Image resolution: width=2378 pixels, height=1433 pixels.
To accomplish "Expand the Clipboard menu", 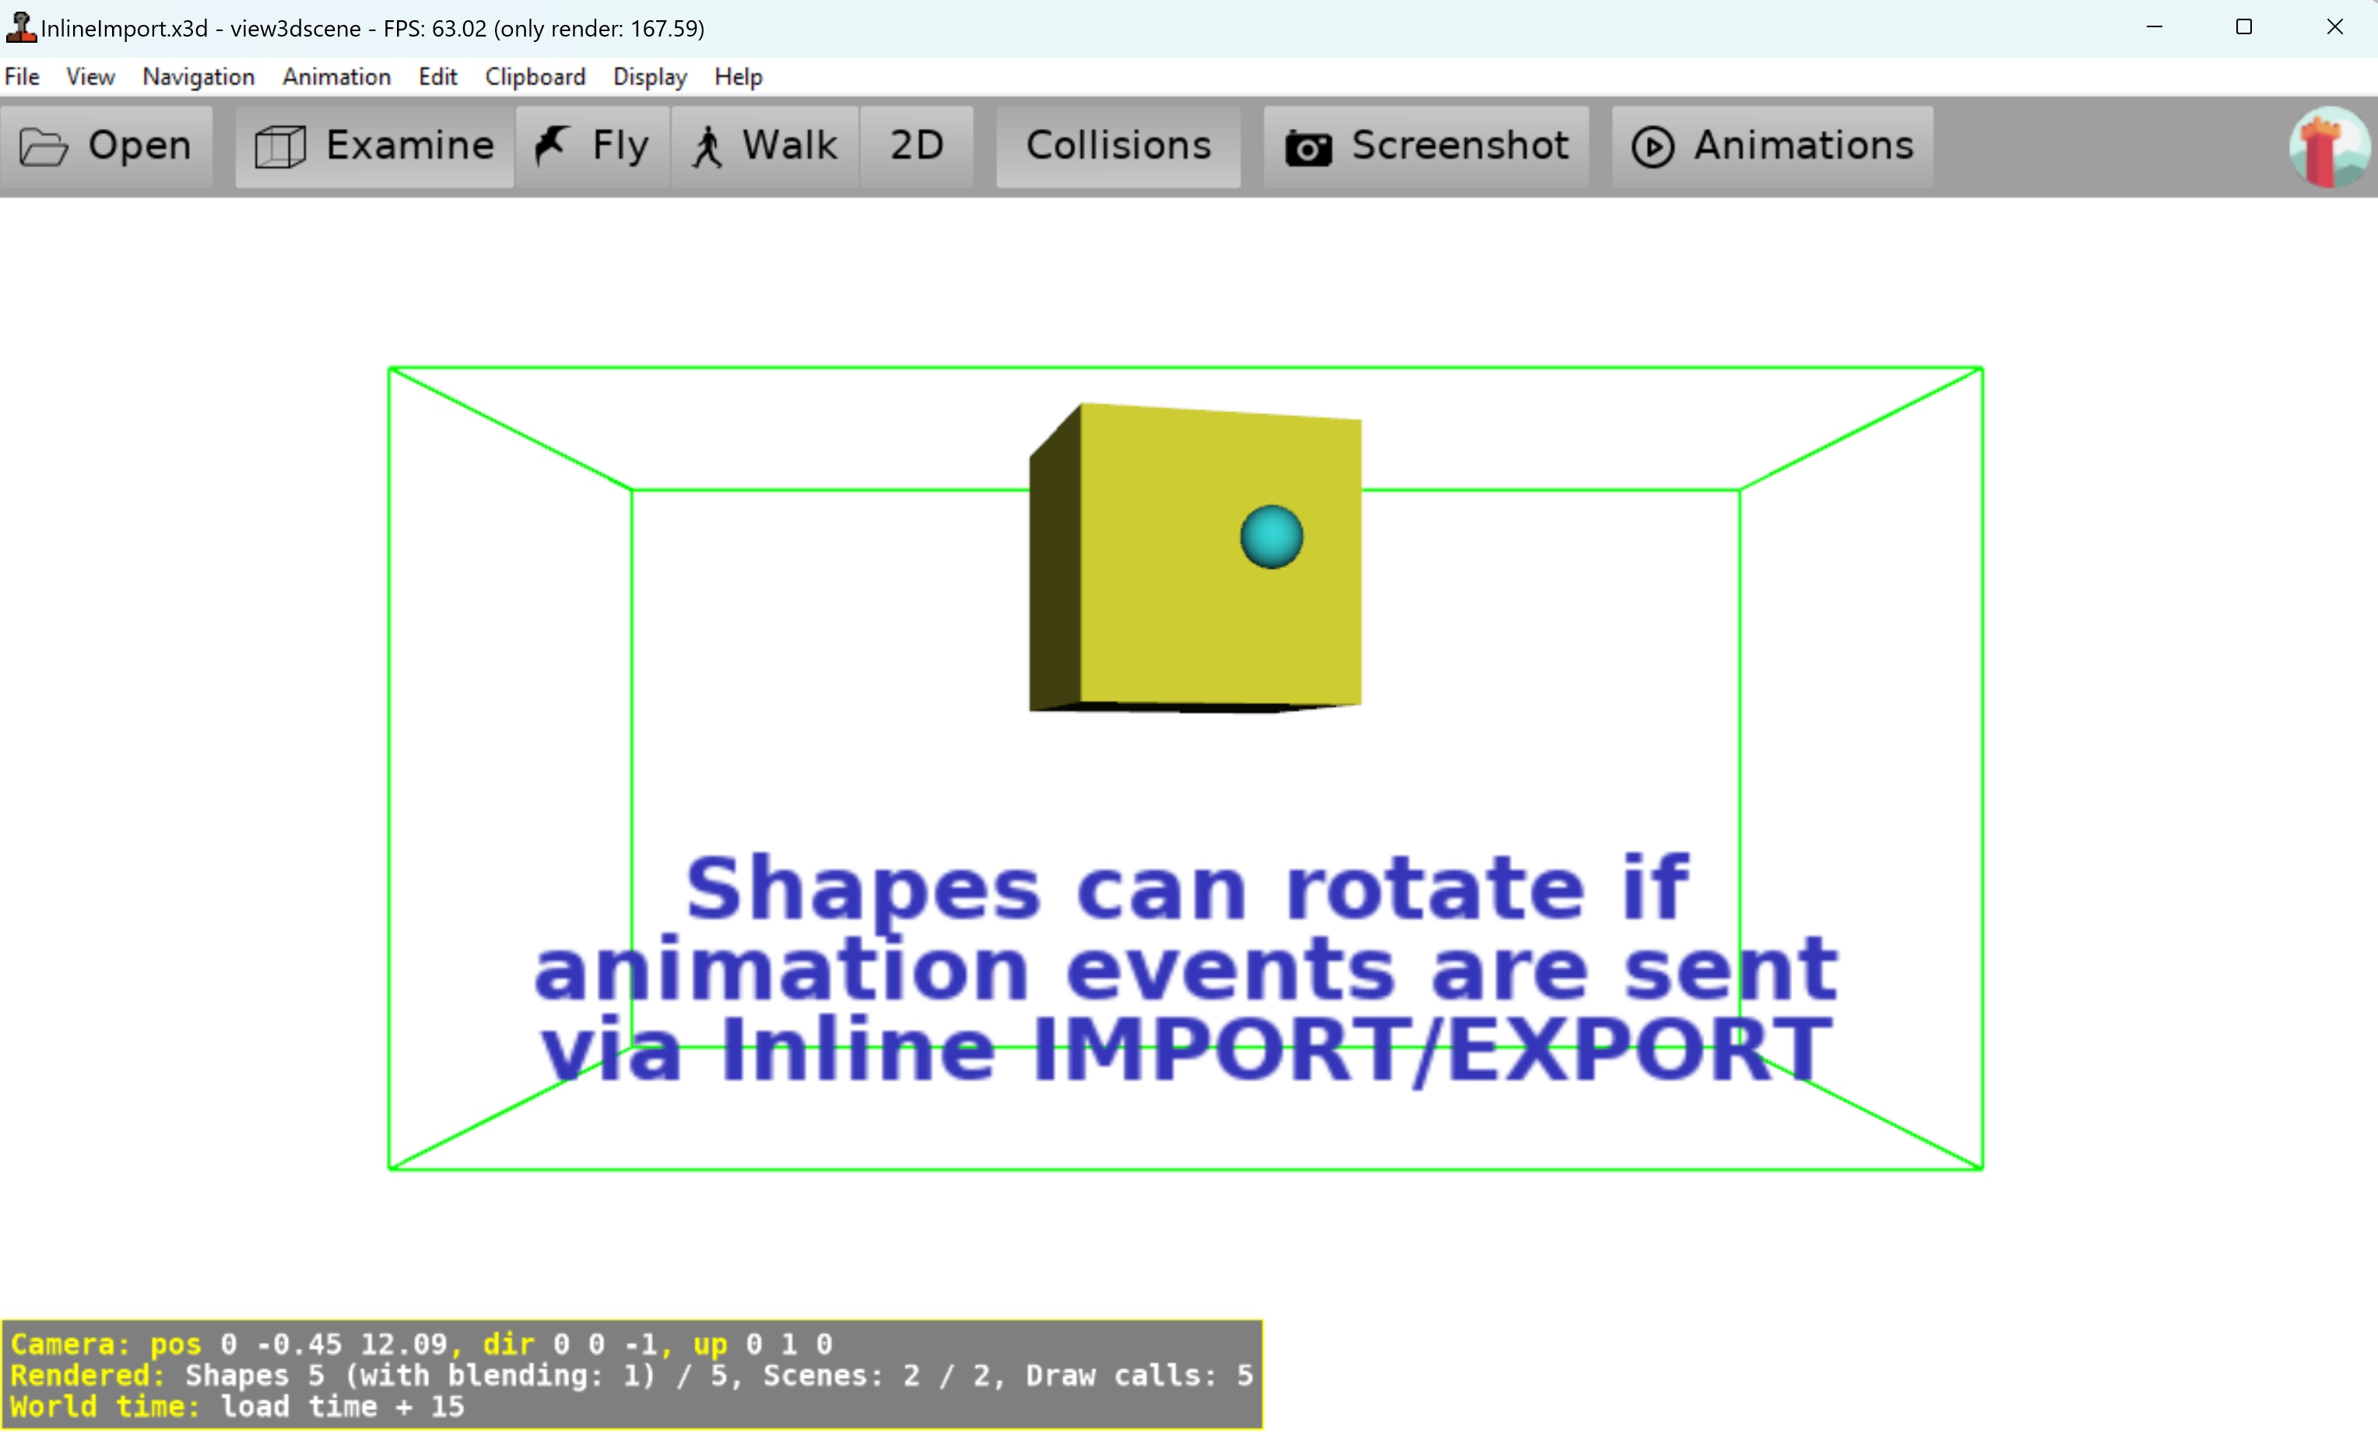I will pos(535,76).
